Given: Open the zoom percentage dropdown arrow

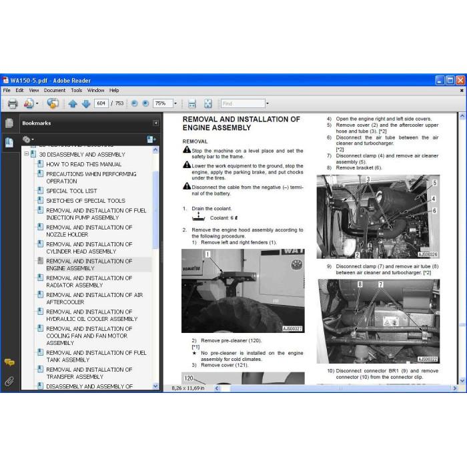Looking at the screenshot, I should click(x=175, y=103).
